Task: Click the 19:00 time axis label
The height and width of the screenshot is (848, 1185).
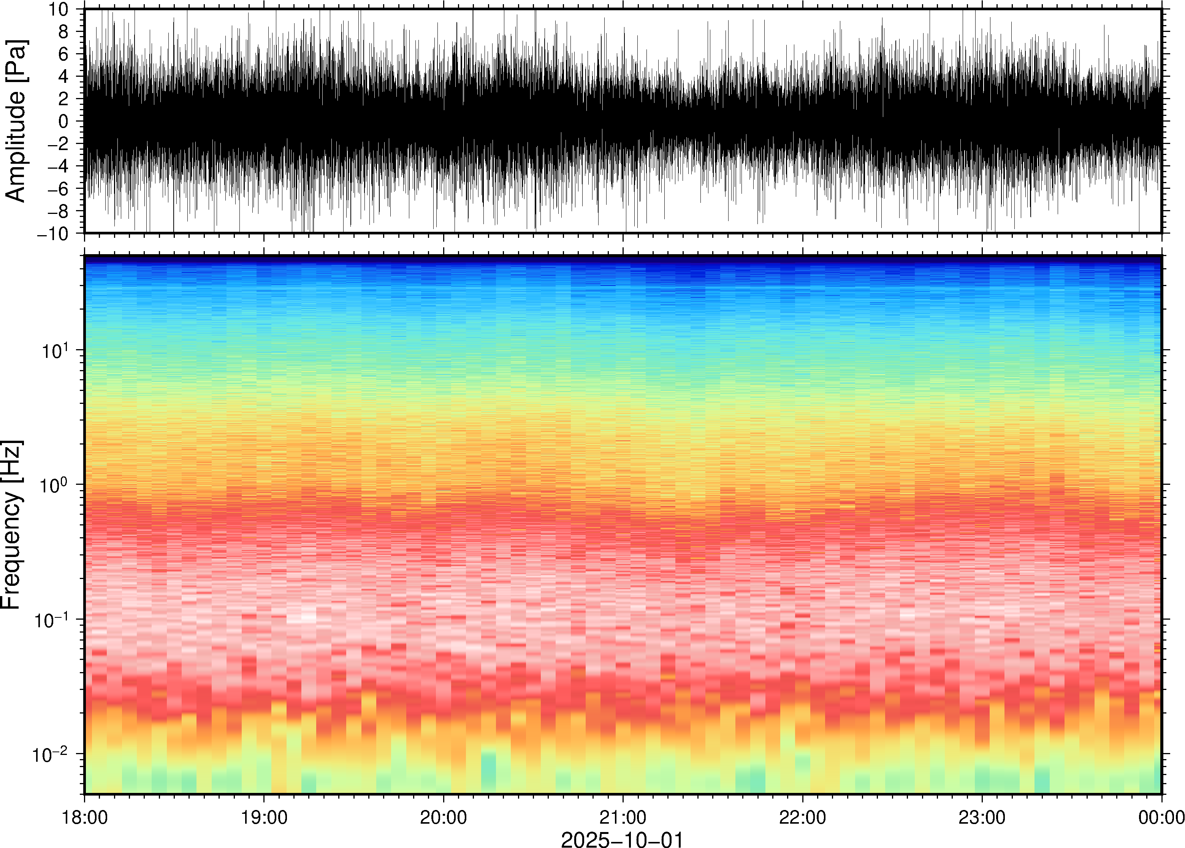Action: [x=264, y=817]
